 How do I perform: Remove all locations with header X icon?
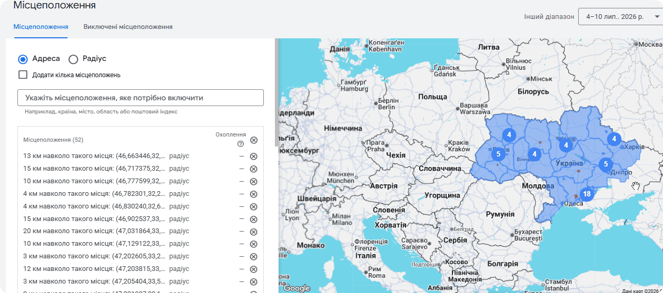point(254,140)
